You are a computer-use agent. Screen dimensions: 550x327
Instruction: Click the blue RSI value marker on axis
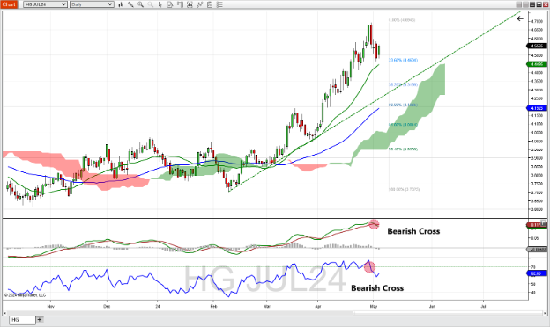click(x=537, y=273)
